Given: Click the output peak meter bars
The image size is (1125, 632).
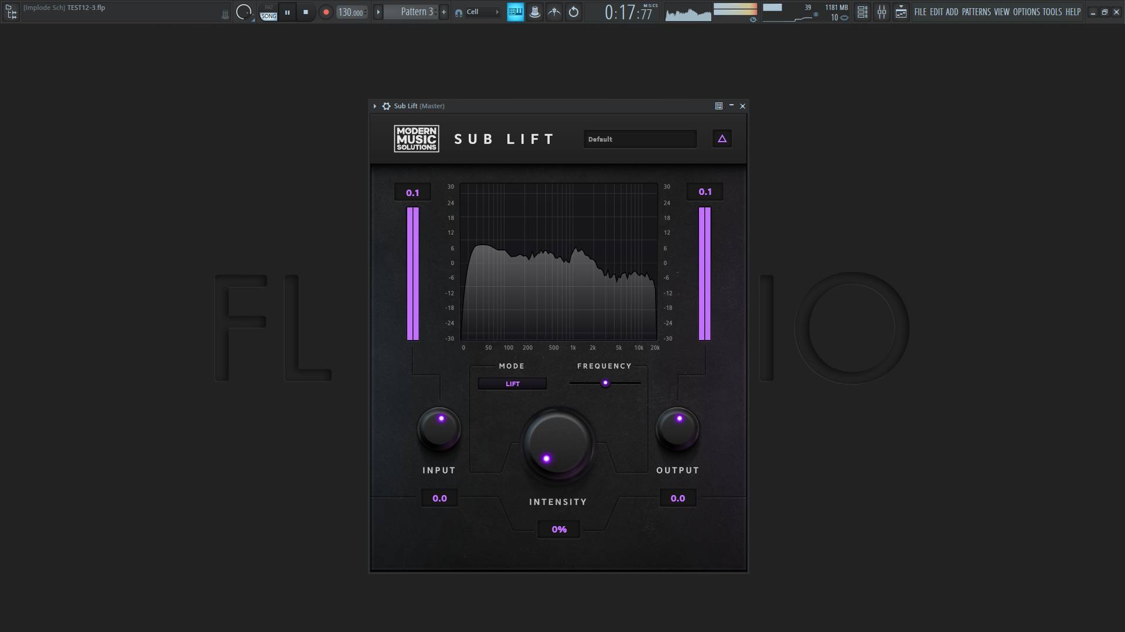Looking at the screenshot, I should click(735, 9).
